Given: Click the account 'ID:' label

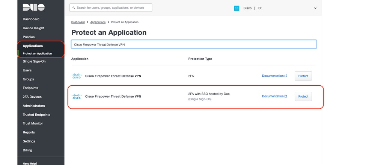Looking at the screenshot, I should coord(259,8).
